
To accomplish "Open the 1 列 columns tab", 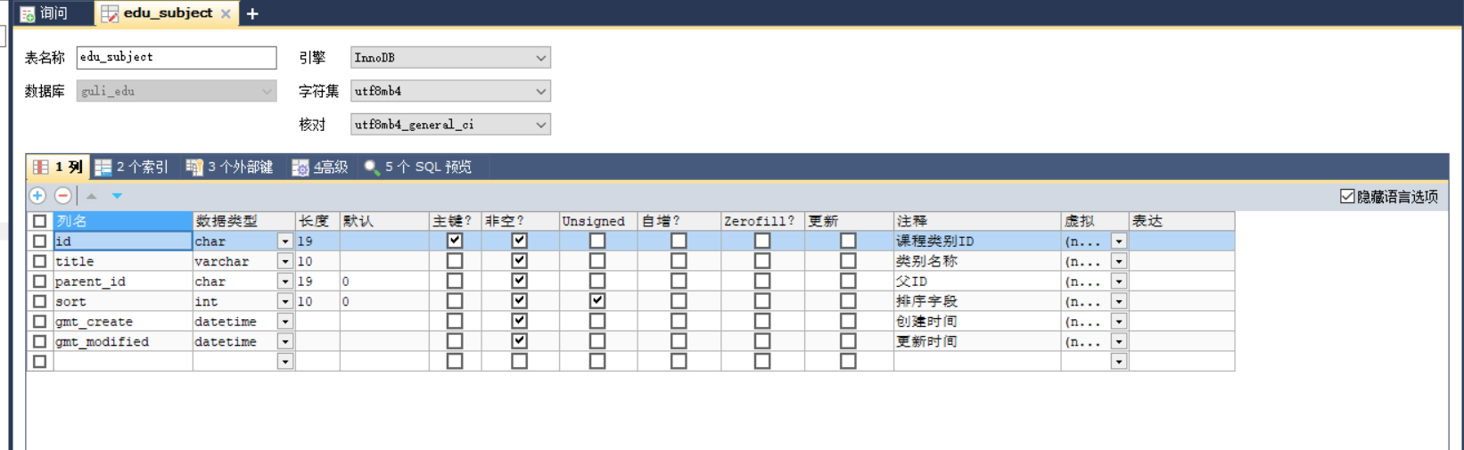I will 59,167.
